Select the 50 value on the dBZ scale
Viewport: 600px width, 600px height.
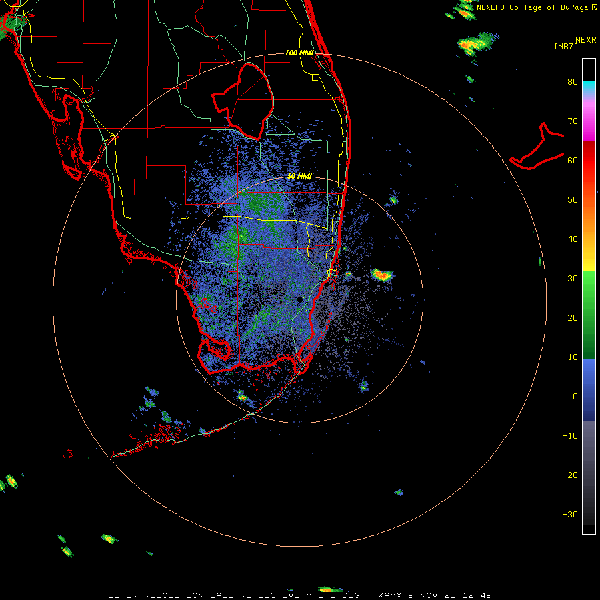[x=573, y=200]
